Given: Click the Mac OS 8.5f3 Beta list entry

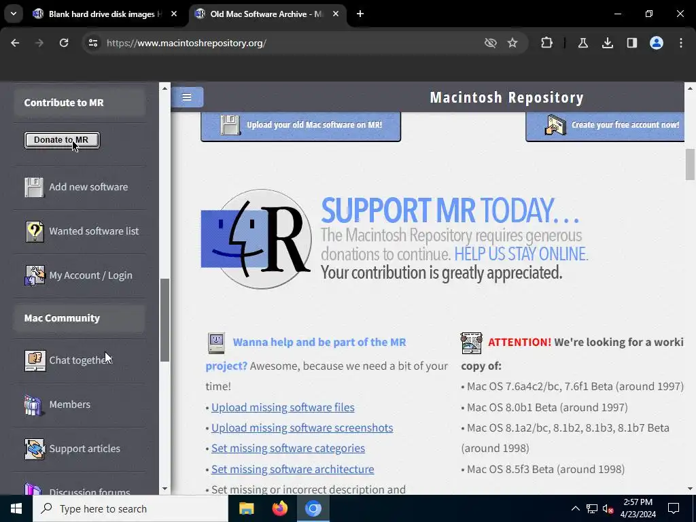Looking at the screenshot, I should point(543,469).
